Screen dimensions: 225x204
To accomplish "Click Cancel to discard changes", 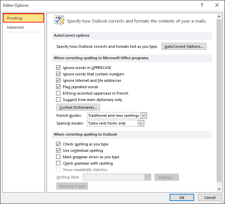I will pos(210,198).
